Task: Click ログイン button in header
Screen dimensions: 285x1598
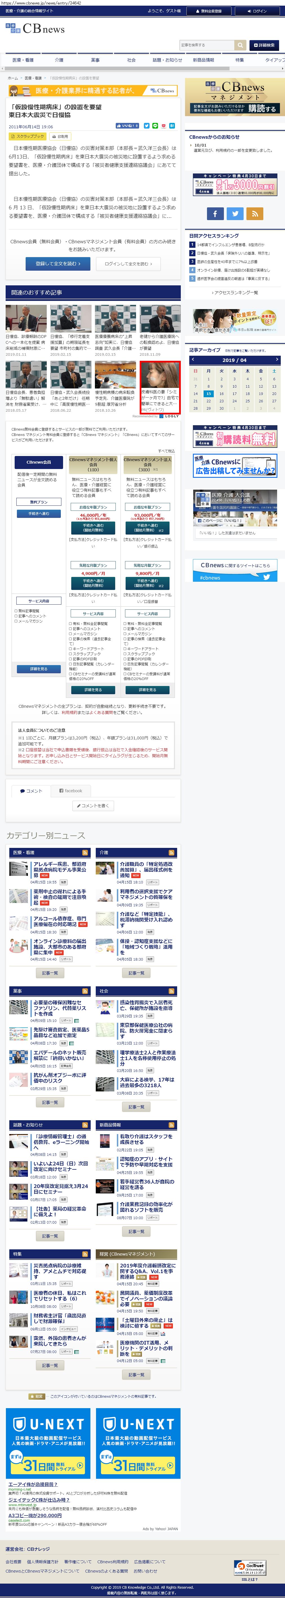Action: click(x=257, y=11)
